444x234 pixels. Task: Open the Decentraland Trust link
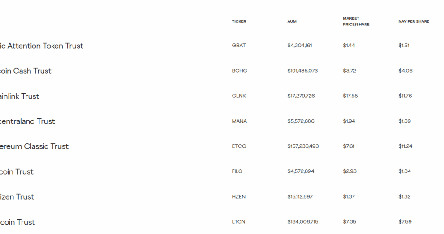pyautogui.click(x=27, y=121)
